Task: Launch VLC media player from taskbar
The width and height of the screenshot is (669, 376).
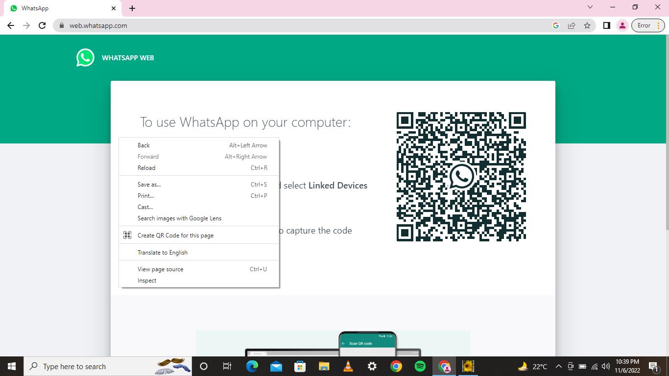Action: [x=348, y=366]
